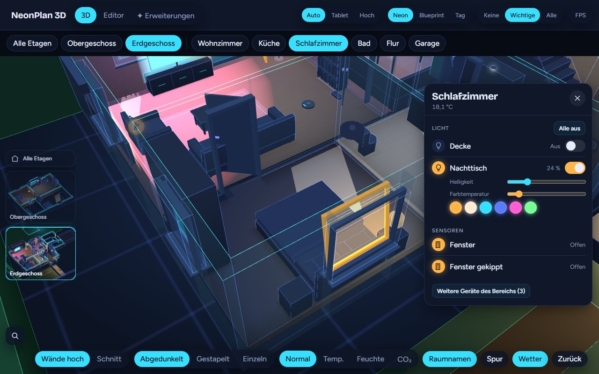Turn off the Nachttisch light switch
This screenshot has width=599, height=374.
[x=575, y=168]
